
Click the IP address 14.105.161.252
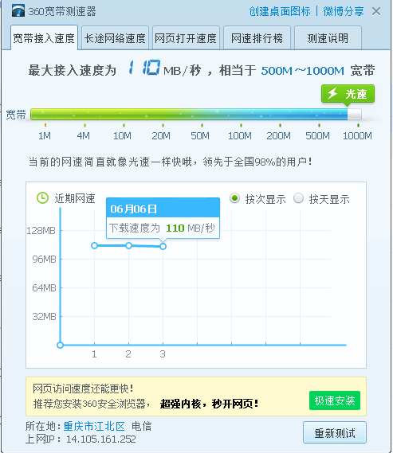click(x=101, y=439)
